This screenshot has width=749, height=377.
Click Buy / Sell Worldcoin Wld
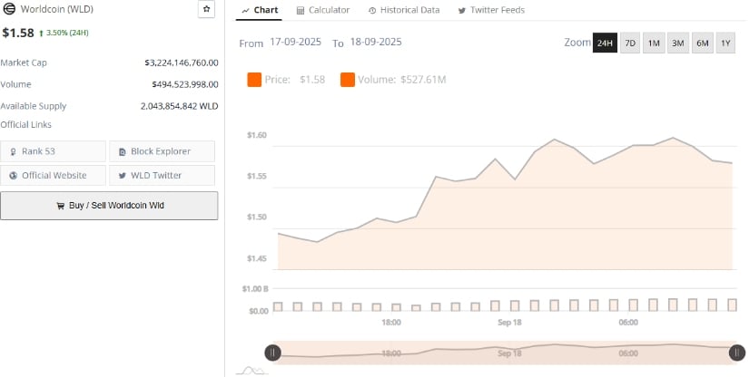point(109,206)
